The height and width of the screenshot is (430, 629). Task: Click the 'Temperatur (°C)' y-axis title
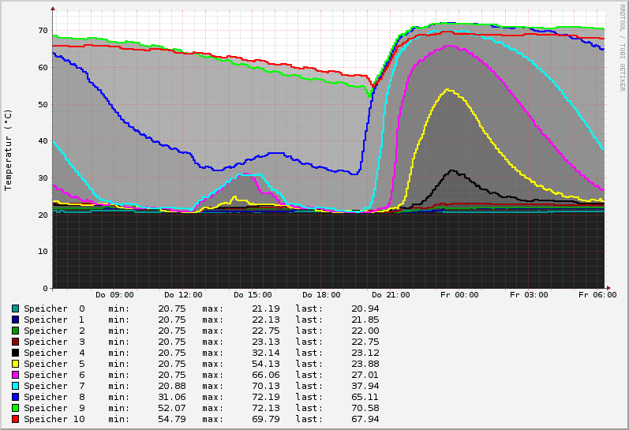point(9,150)
